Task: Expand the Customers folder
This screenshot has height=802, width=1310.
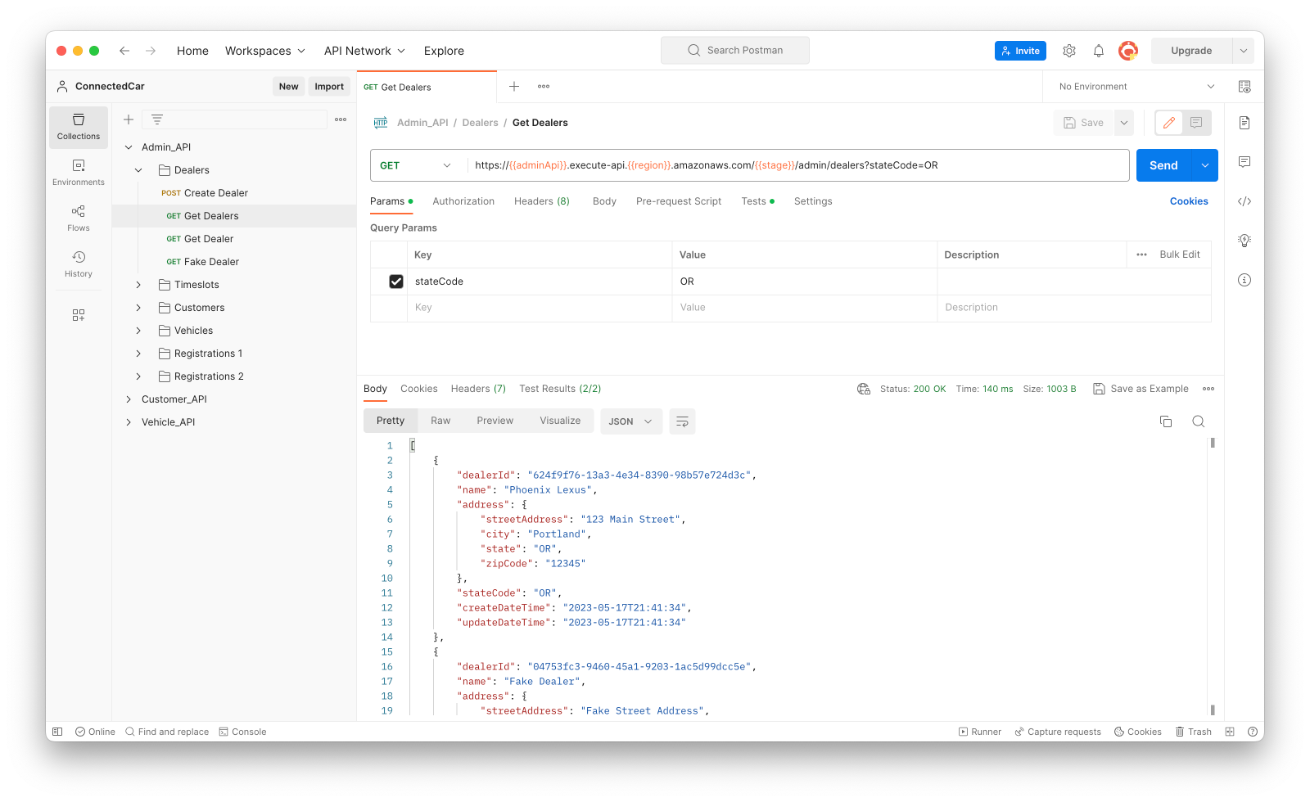Action: tap(138, 308)
